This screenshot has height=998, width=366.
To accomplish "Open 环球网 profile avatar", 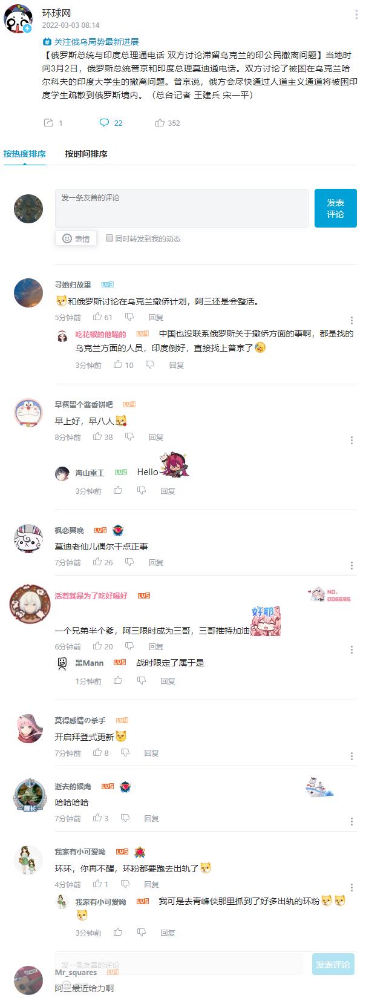I will (x=18, y=19).
